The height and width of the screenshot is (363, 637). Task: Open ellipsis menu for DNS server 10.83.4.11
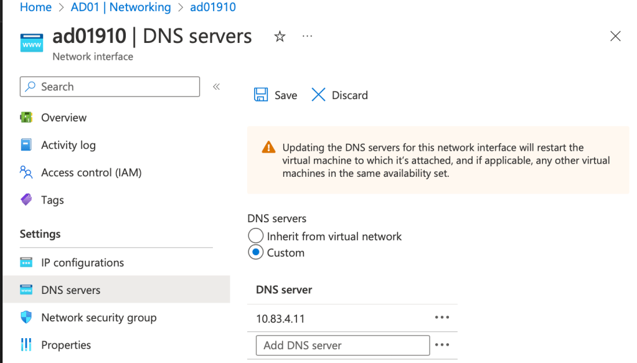[441, 318]
